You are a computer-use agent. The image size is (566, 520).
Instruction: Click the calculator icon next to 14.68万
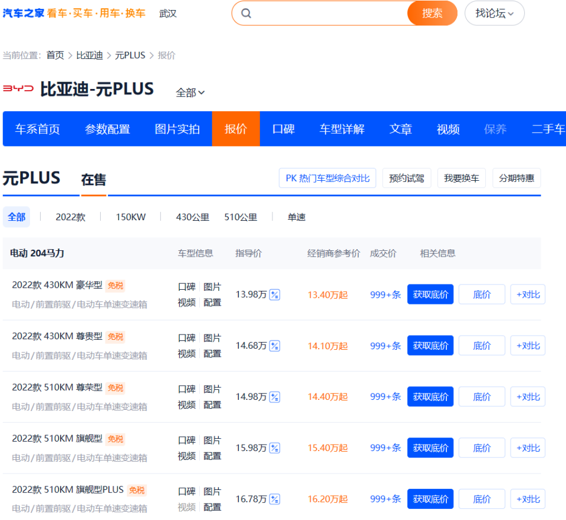coord(274,345)
